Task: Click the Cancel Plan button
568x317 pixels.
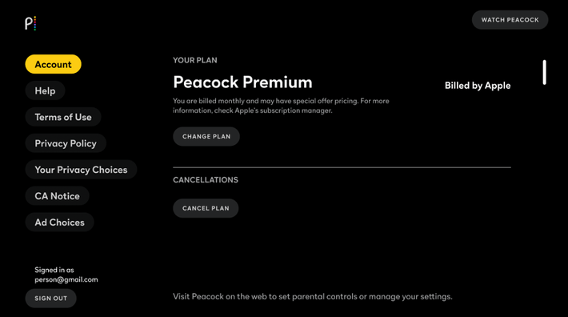Action: tap(206, 208)
